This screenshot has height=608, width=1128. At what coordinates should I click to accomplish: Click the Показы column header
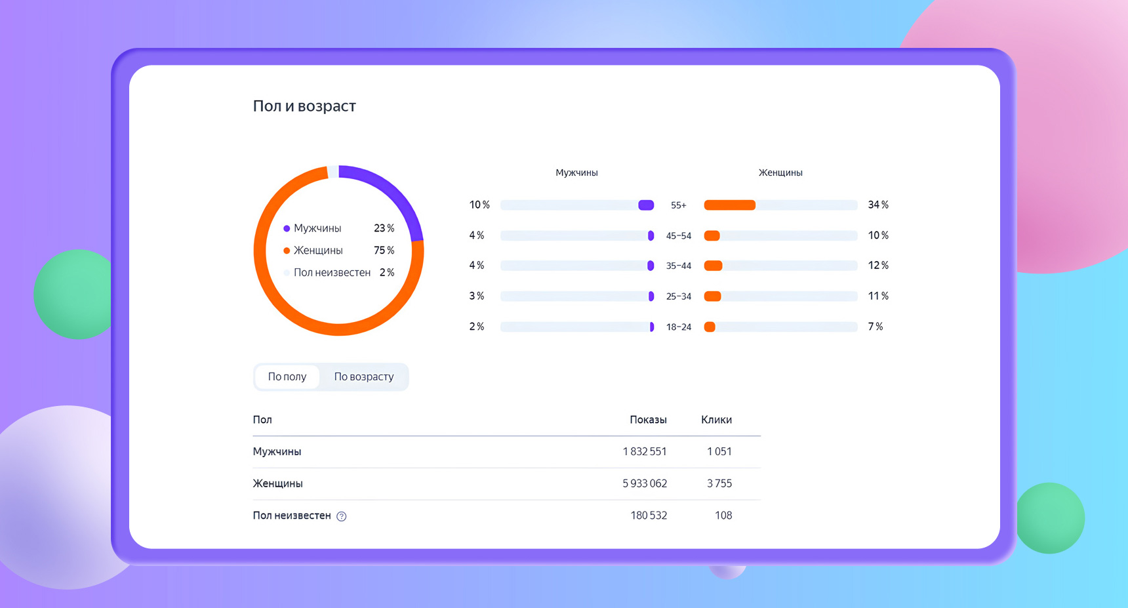tap(648, 420)
